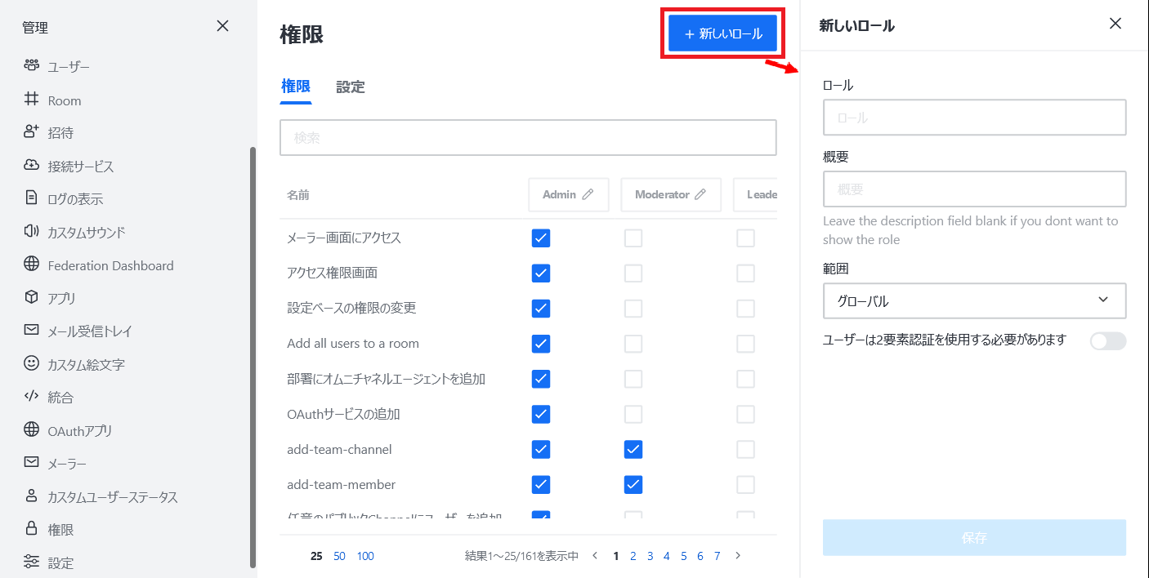1149x578 pixels.
Task: Click the Room hash icon
Action: pos(31,100)
